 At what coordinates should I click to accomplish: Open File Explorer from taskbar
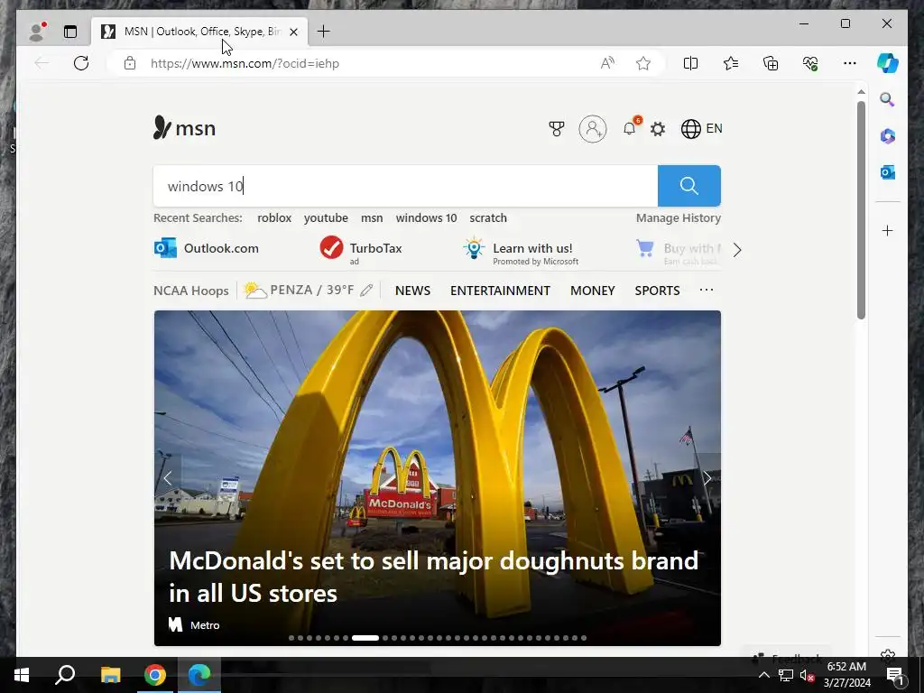coord(110,675)
